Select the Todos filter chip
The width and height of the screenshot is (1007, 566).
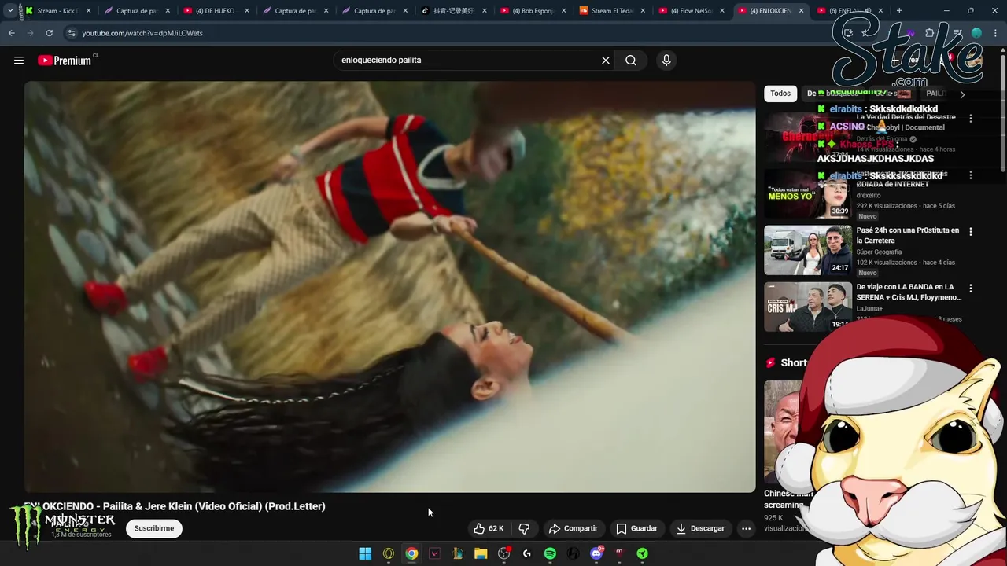pyautogui.click(x=780, y=94)
